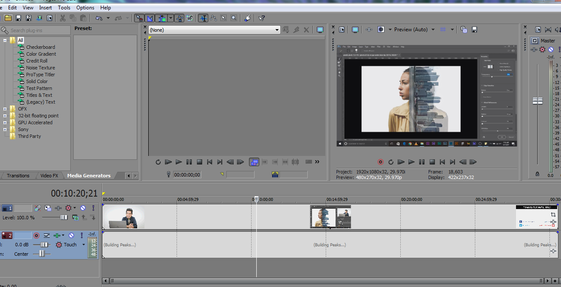Screen dimensions: 561x287
Task: Click the Cut scissors icon in toolbar
Action: point(63,18)
